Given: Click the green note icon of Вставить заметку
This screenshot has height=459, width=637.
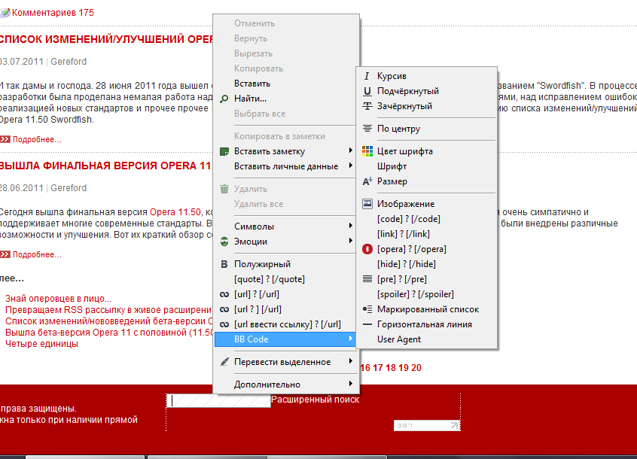Looking at the screenshot, I should tap(224, 151).
